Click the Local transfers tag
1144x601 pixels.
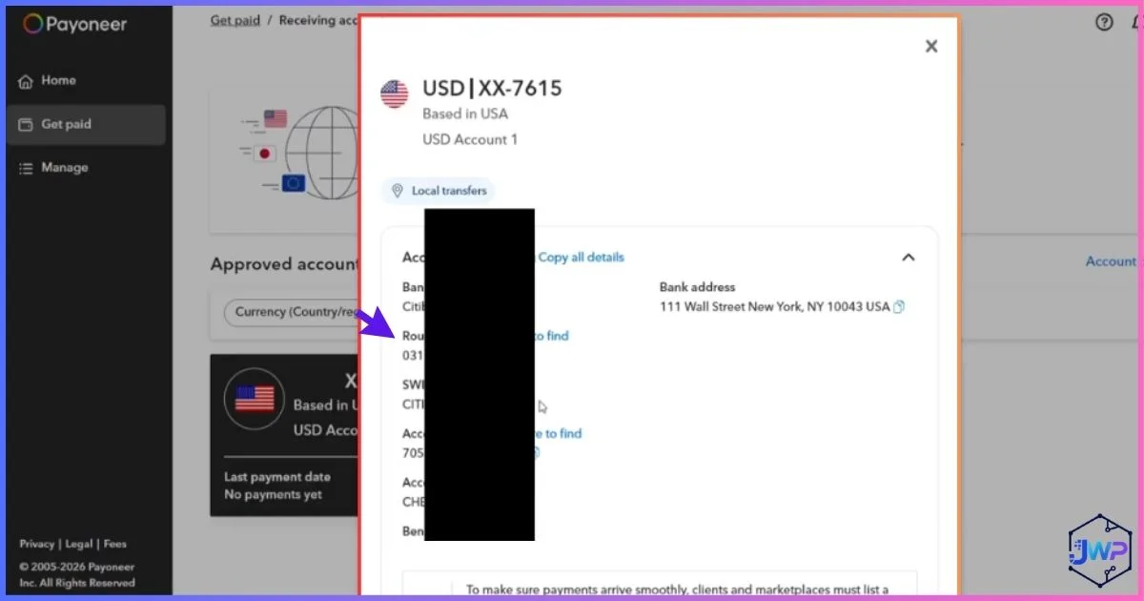(439, 191)
